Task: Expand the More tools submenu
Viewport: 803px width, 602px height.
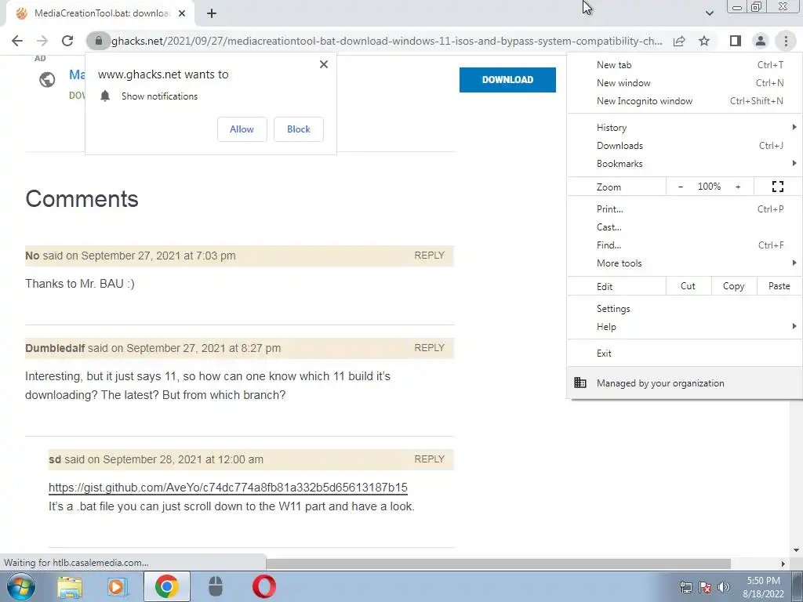Action: coord(685,263)
